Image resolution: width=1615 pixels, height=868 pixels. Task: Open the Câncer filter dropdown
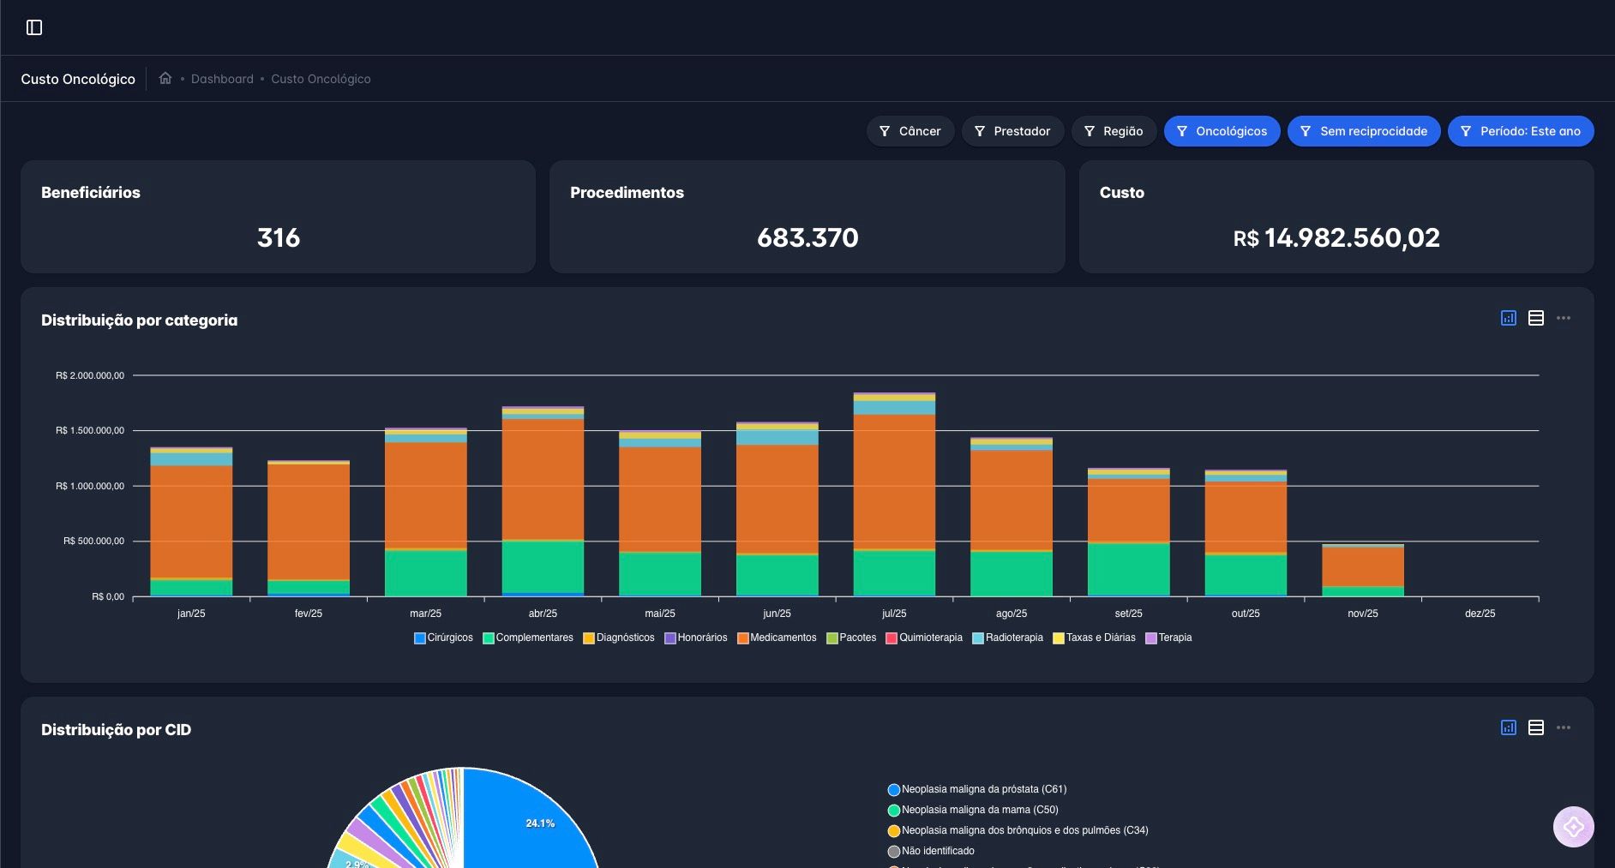point(910,131)
